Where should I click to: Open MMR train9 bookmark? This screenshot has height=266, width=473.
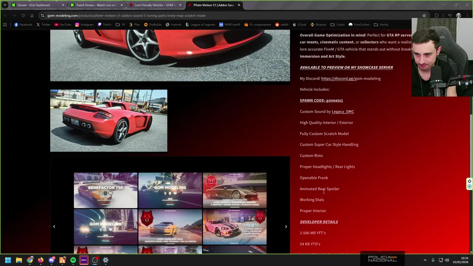point(229,25)
